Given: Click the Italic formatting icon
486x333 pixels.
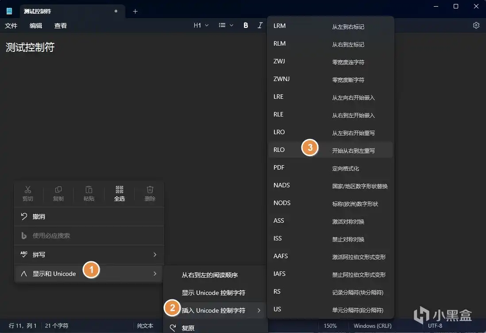Looking at the screenshot, I should coord(260,26).
